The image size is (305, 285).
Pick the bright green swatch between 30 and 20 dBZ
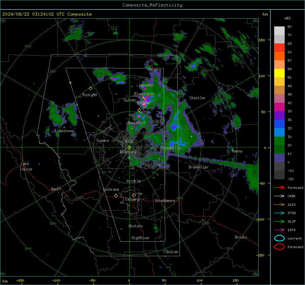pyautogui.click(x=279, y=141)
